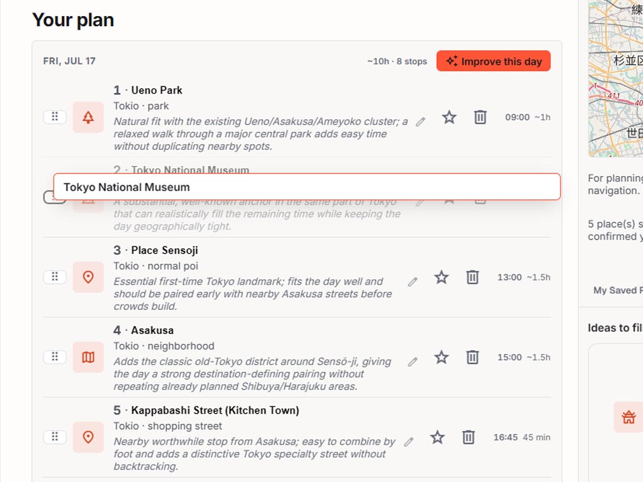The image size is (643, 482).
Task: Delete the Asakusa stop
Action: click(472, 357)
